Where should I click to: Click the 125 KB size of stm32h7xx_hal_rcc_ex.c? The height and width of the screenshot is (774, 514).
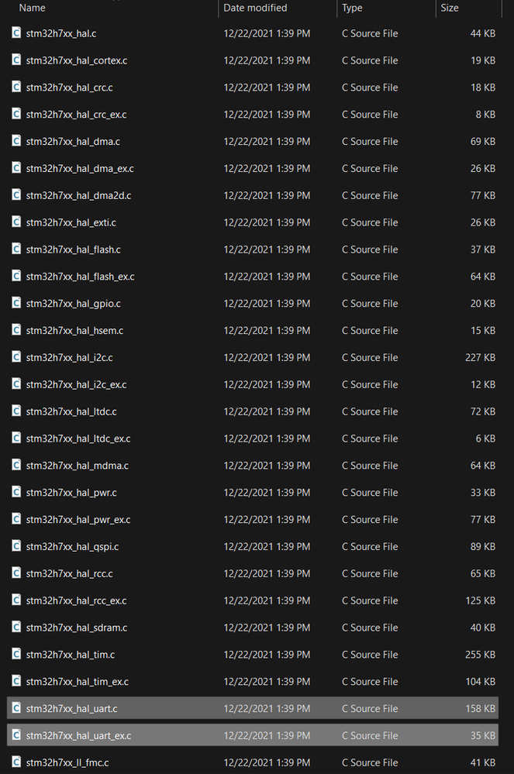coord(480,600)
